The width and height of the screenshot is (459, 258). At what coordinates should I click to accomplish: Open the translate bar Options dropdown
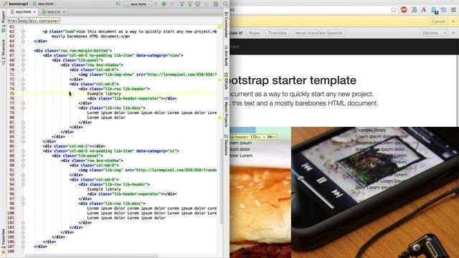434,33
